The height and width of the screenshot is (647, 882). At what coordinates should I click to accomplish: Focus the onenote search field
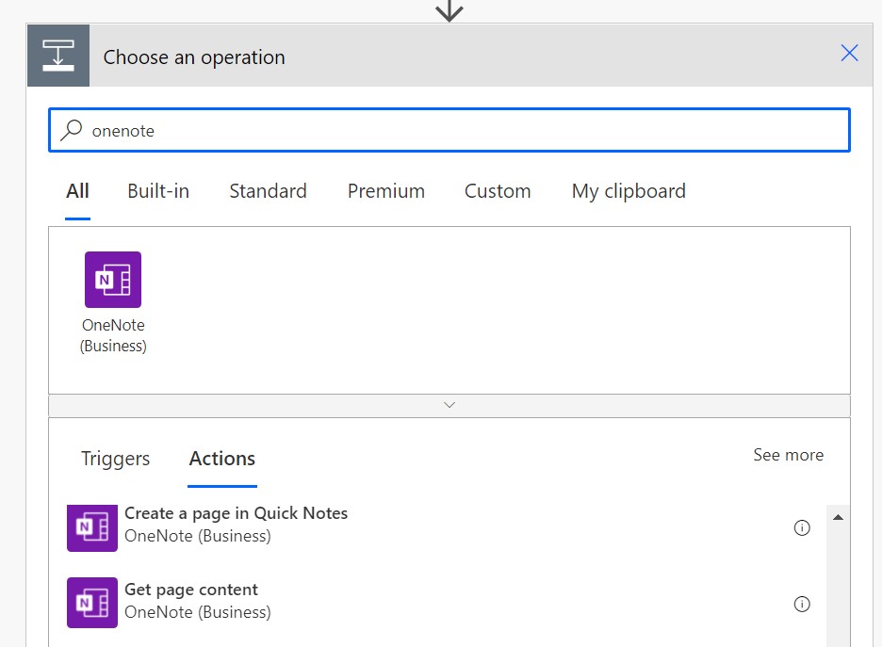(449, 130)
